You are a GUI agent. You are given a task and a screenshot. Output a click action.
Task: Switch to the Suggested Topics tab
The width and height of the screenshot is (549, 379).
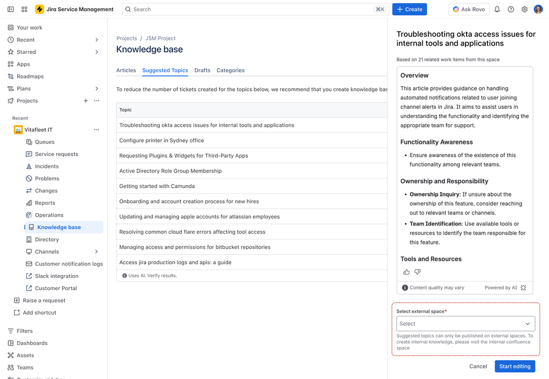[165, 70]
